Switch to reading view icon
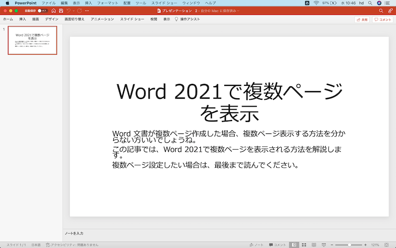This screenshot has height=248, width=396. click(313, 245)
